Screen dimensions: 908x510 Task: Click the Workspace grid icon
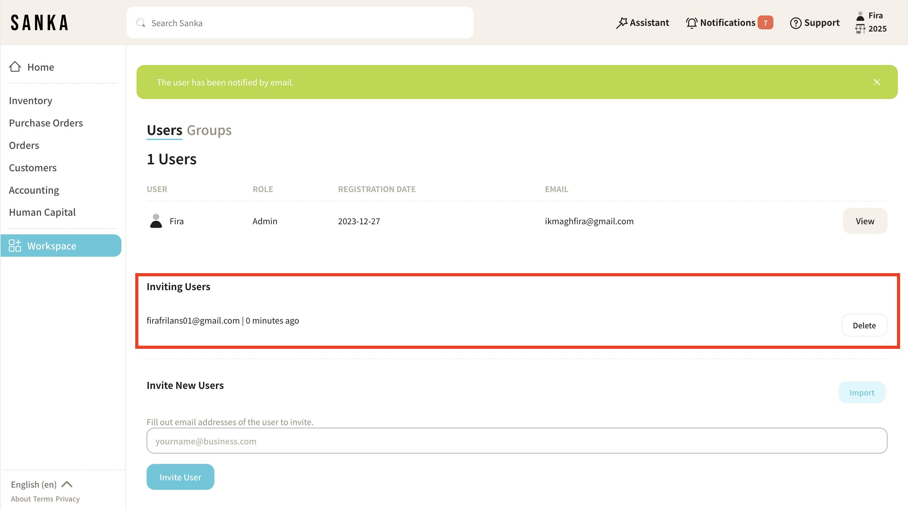pyautogui.click(x=15, y=245)
